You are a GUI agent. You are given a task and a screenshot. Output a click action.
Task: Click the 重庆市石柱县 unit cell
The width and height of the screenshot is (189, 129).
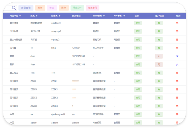click(x=16, y=40)
